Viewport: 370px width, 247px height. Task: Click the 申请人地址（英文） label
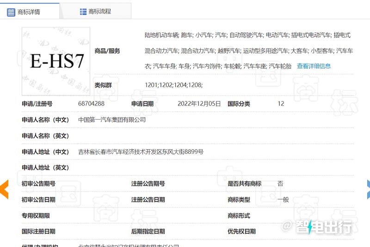pos(45,168)
